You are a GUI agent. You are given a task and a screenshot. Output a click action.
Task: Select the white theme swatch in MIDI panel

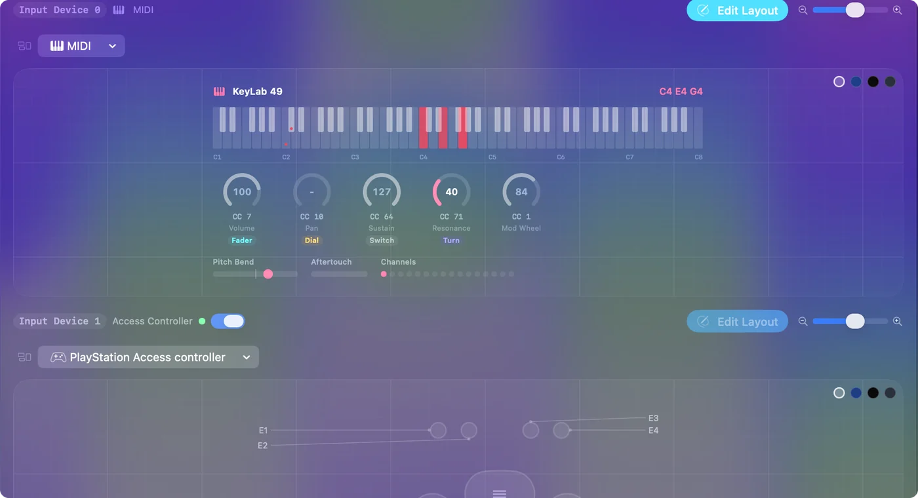pos(839,82)
